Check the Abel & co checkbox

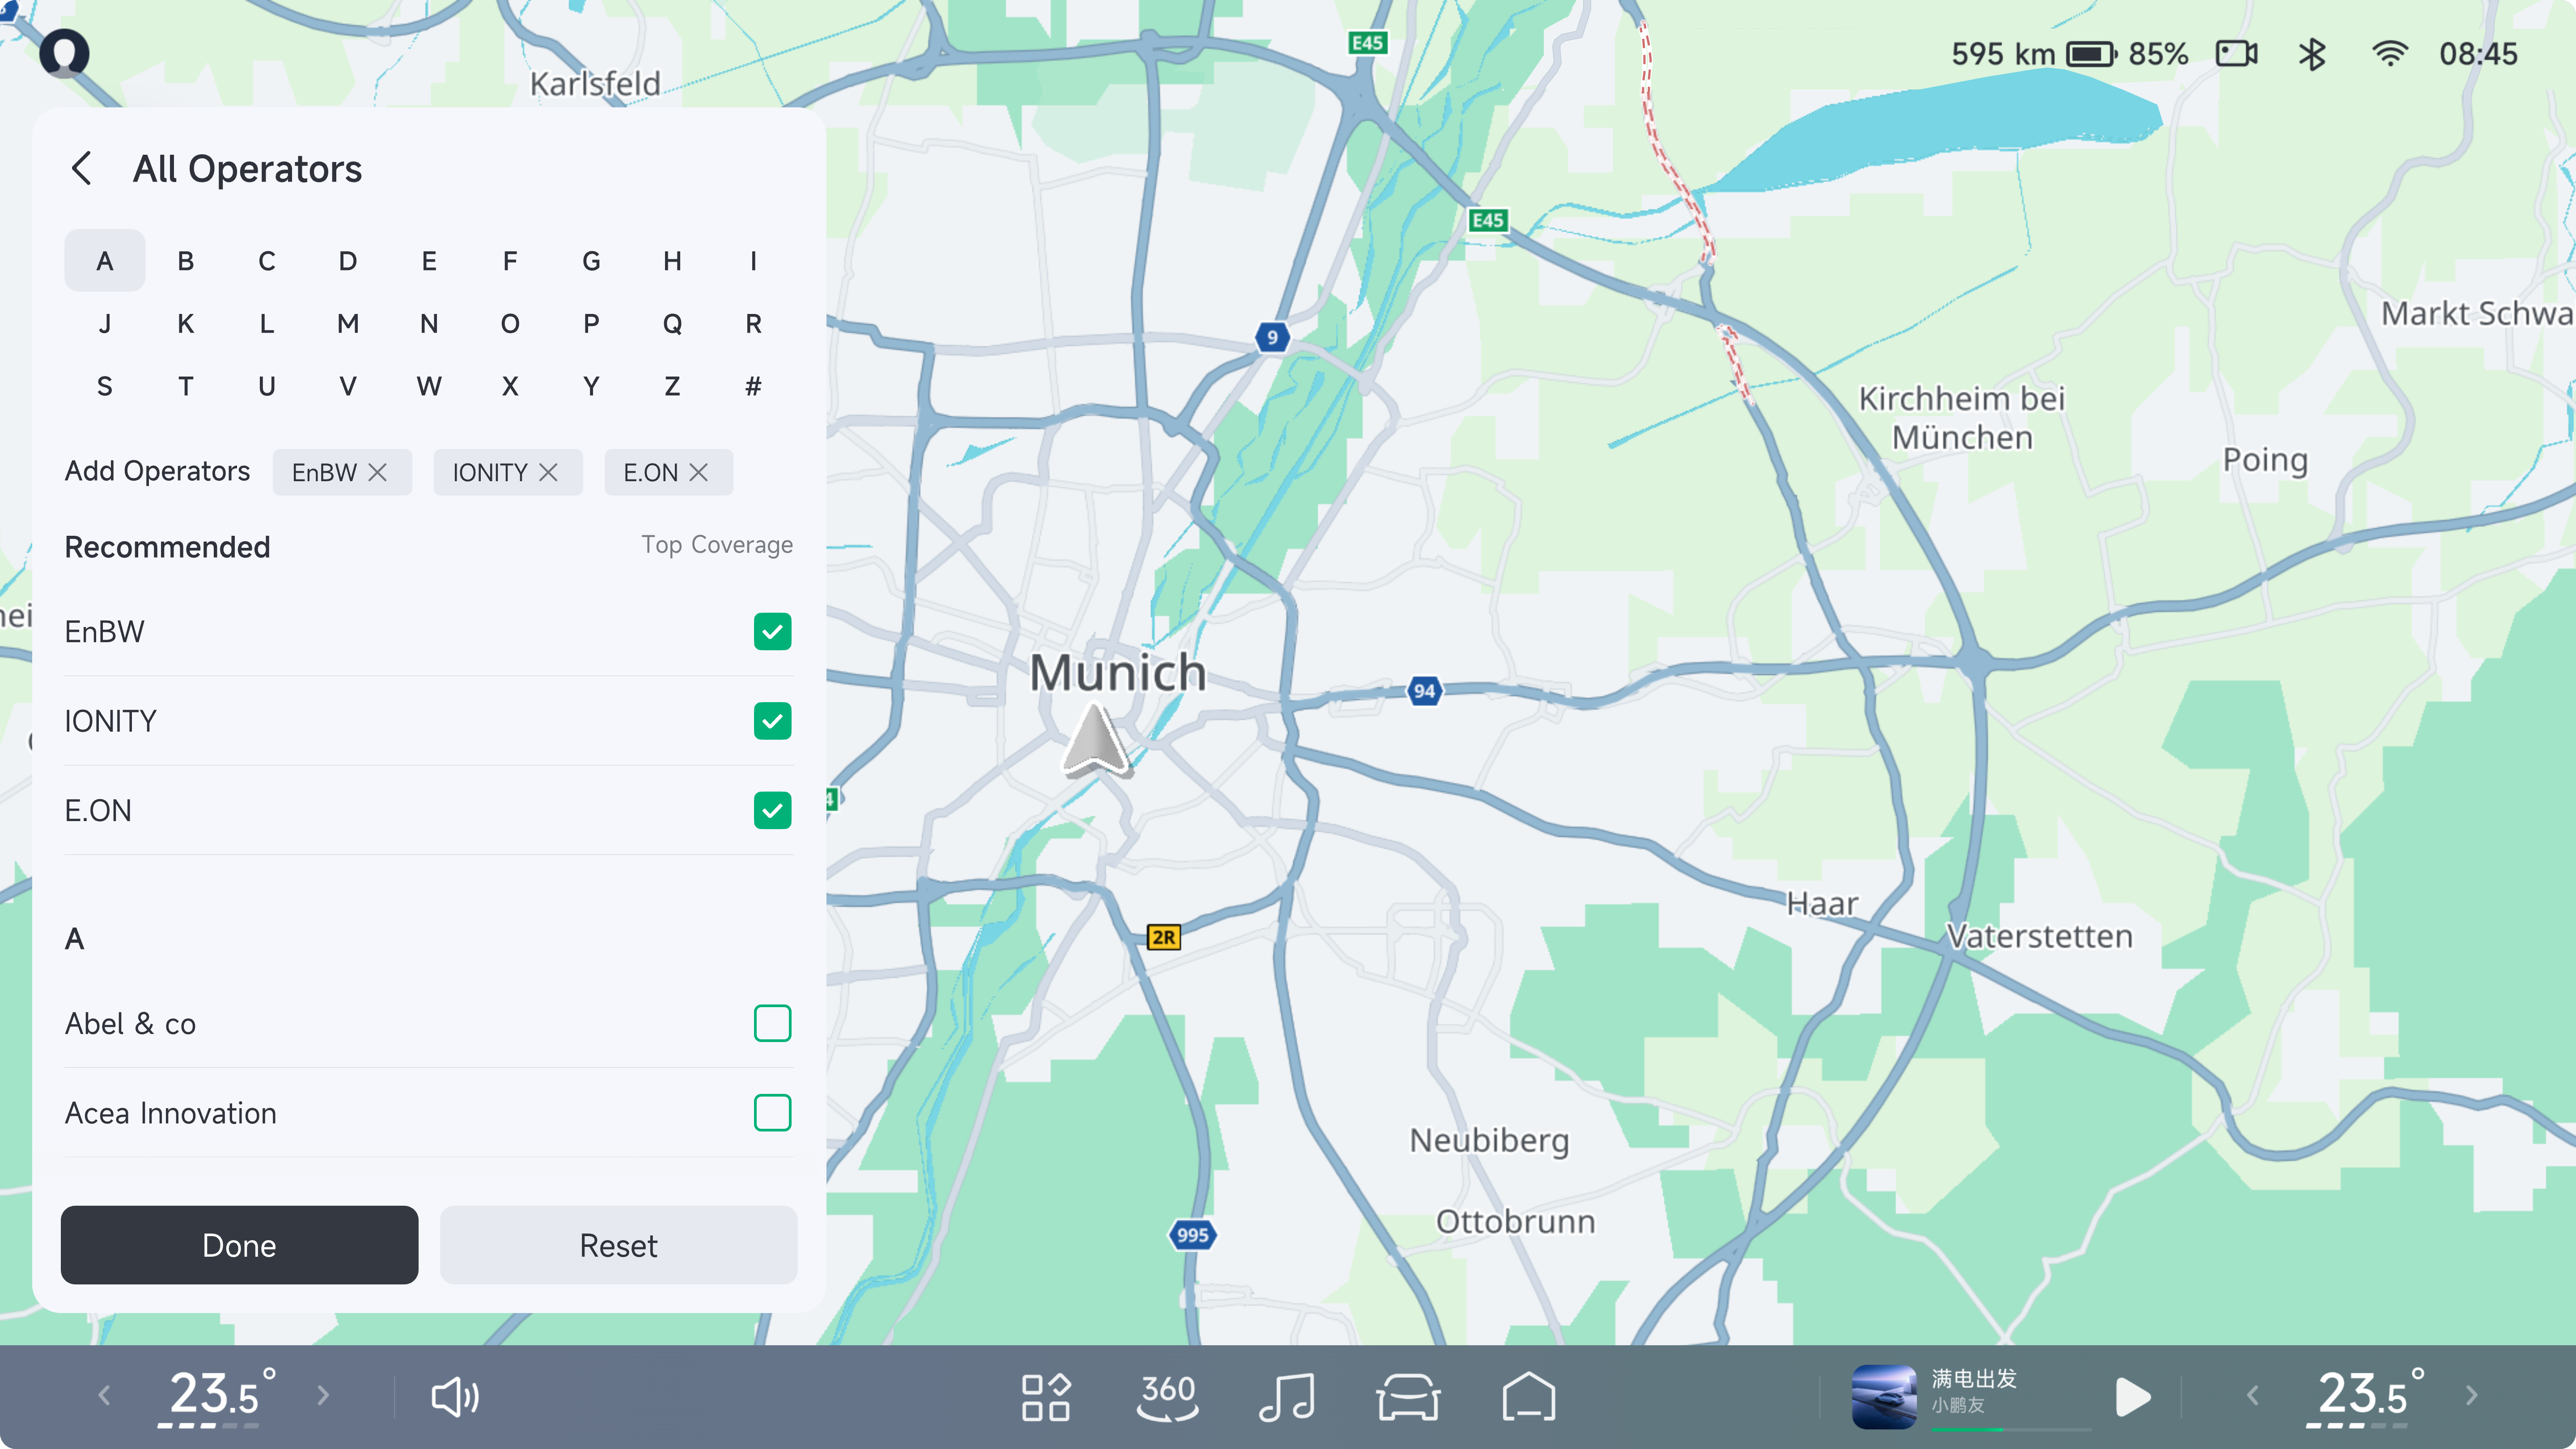tap(772, 1023)
